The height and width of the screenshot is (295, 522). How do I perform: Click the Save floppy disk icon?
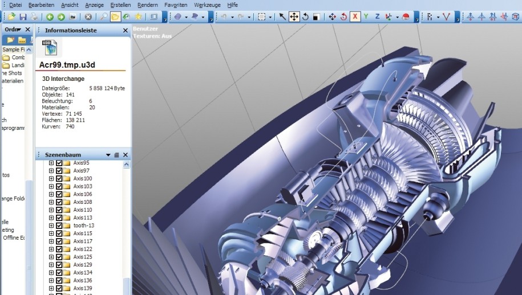tap(23, 17)
